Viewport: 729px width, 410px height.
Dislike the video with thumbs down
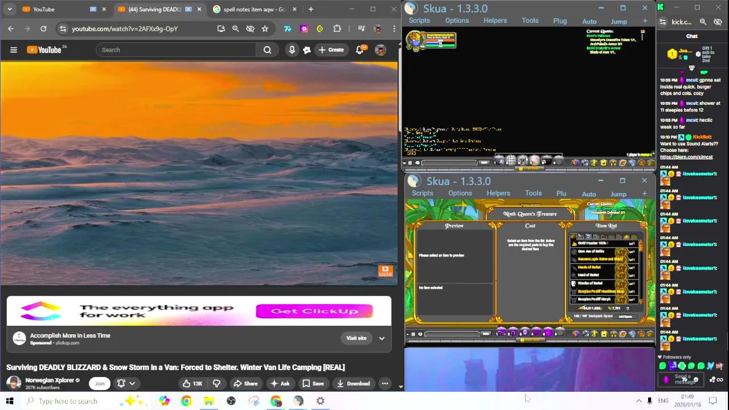coord(216,384)
